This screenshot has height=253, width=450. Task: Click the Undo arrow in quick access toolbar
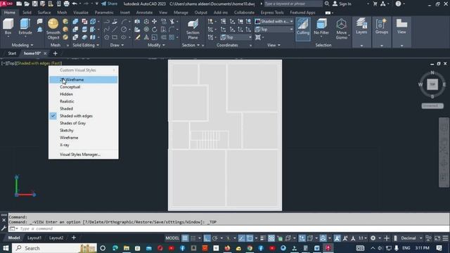tap(75, 4)
